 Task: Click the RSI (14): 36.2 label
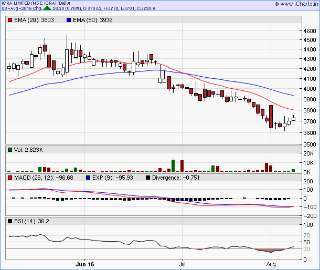pos(31,221)
